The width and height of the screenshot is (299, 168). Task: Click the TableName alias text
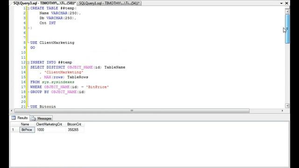[x=115, y=67]
